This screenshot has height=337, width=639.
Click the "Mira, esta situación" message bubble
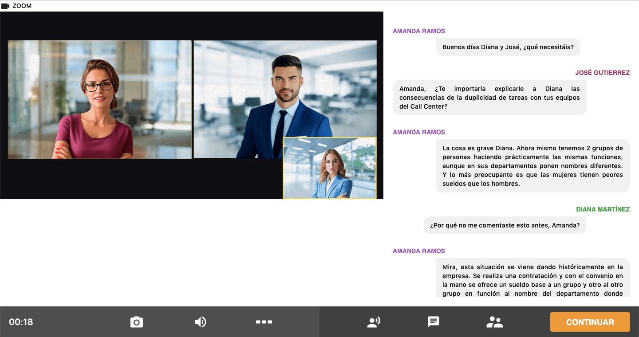[x=532, y=279]
